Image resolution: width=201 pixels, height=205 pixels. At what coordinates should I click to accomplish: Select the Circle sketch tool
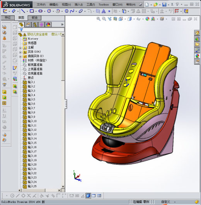point(49,11)
